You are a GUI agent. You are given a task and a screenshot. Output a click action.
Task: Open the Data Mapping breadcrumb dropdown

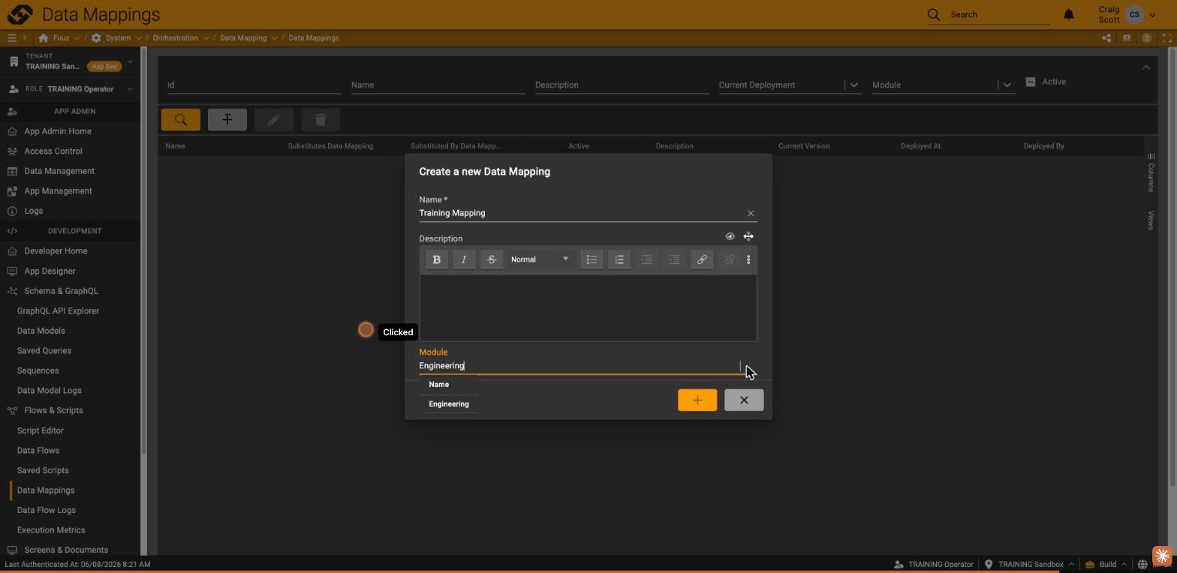pyautogui.click(x=274, y=37)
